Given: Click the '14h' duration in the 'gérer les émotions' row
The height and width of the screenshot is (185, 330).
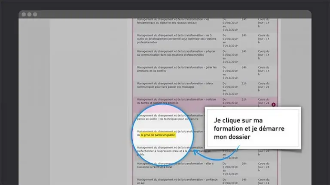Looking at the screenshot, I should coord(244,68).
